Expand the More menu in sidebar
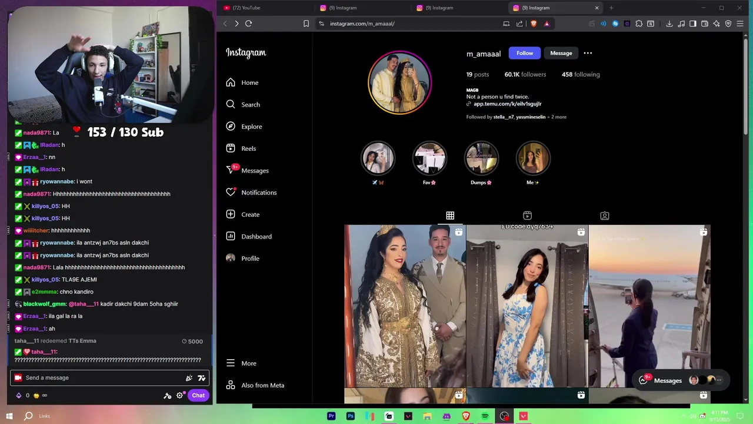The width and height of the screenshot is (753, 424). point(241,363)
